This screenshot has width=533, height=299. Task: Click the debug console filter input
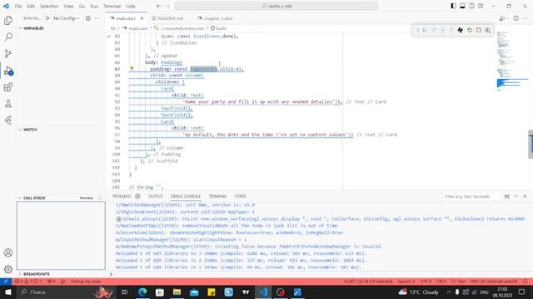click(x=471, y=196)
